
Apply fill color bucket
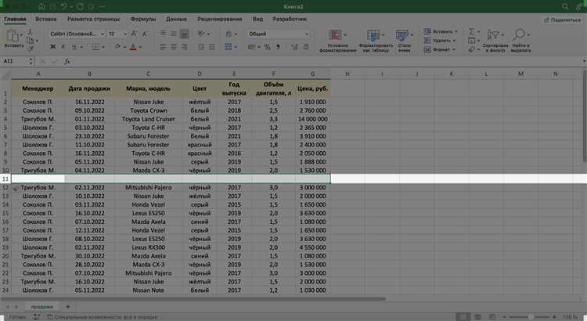[117, 46]
